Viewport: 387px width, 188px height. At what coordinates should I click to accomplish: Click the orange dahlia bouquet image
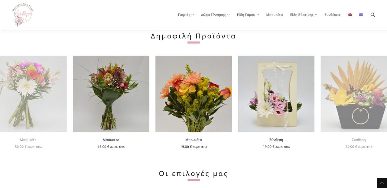click(193, 94)
